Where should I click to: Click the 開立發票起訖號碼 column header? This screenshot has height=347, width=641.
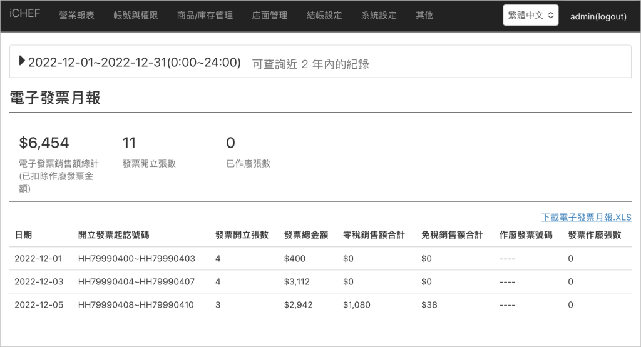tap(114, 235)
